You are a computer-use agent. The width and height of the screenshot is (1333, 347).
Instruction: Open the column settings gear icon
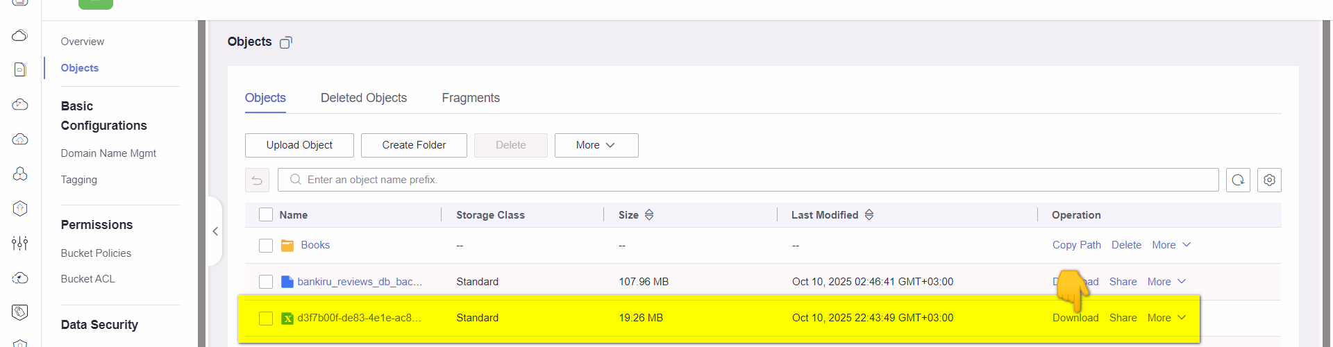click(1269, 180)
